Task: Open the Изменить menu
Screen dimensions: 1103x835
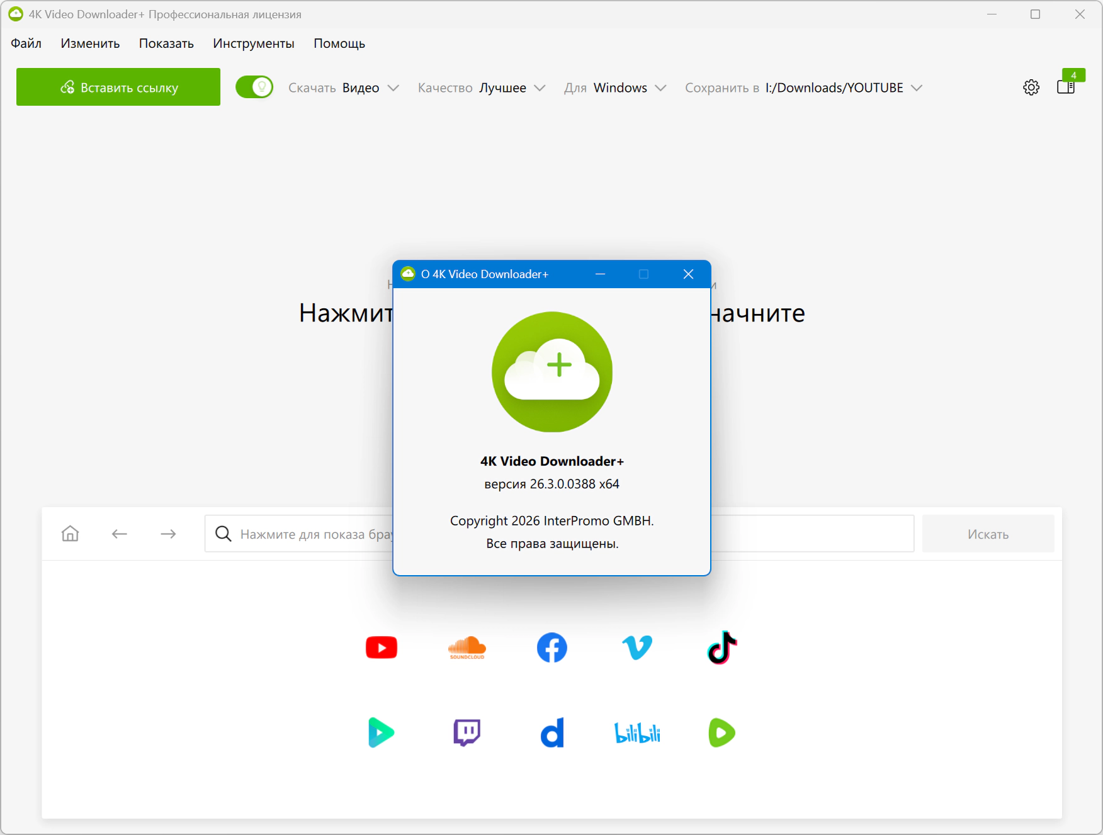Action: 90,43
